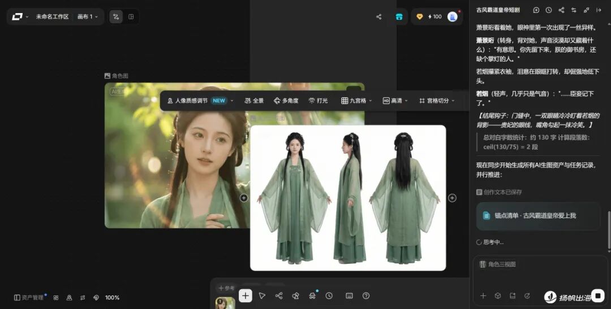Viewport: 611px width, 309px height.
Task: Select the pointer cursor tool
Action: [x=262, y=296]
